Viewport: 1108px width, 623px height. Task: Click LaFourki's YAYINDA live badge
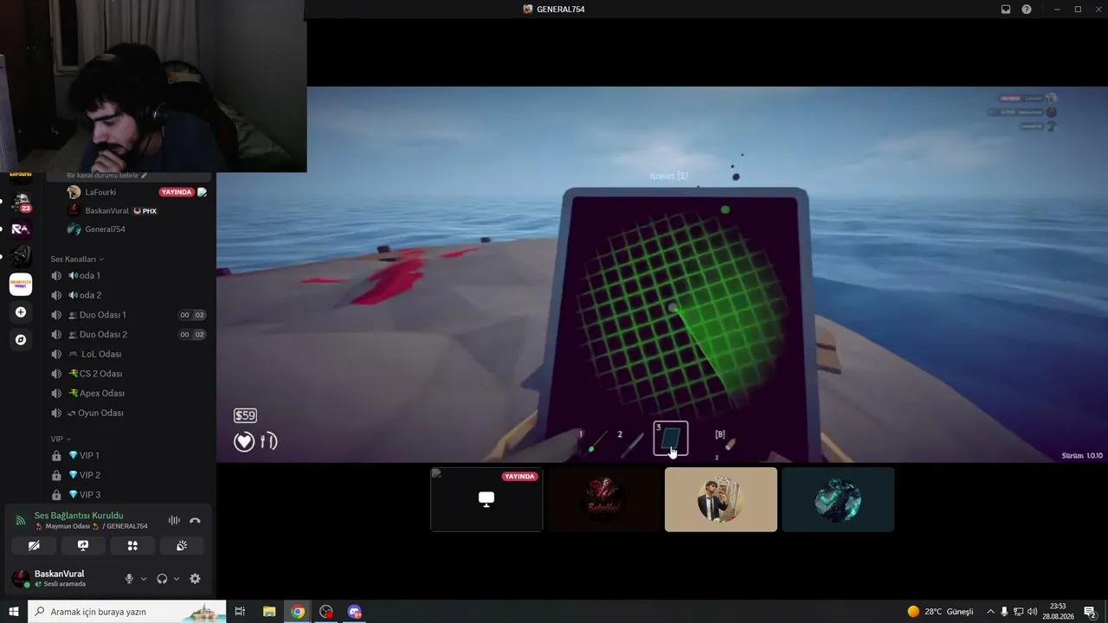pyautogui.click(x=177, y=192)
